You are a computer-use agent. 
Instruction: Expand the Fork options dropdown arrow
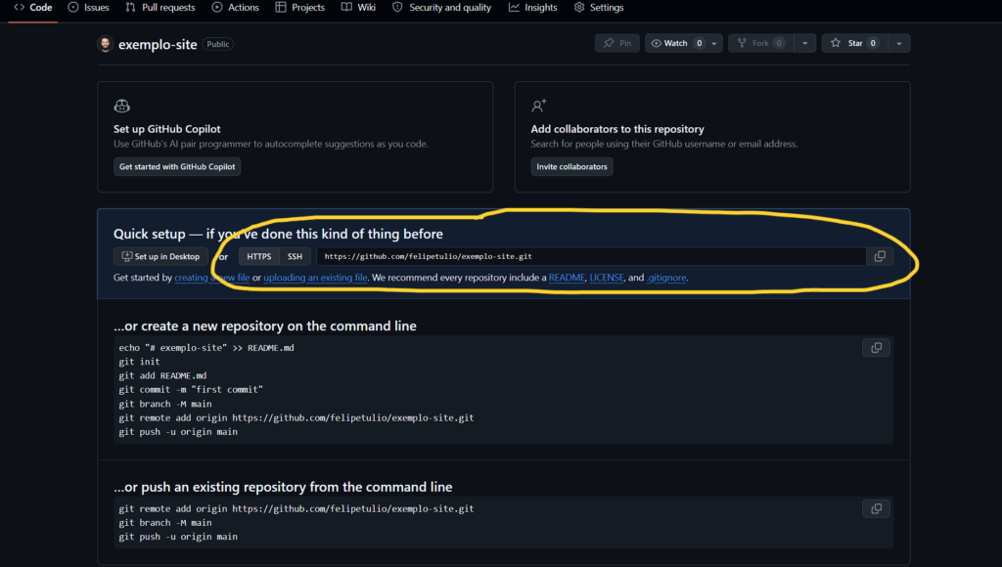[x=804, y=43]
